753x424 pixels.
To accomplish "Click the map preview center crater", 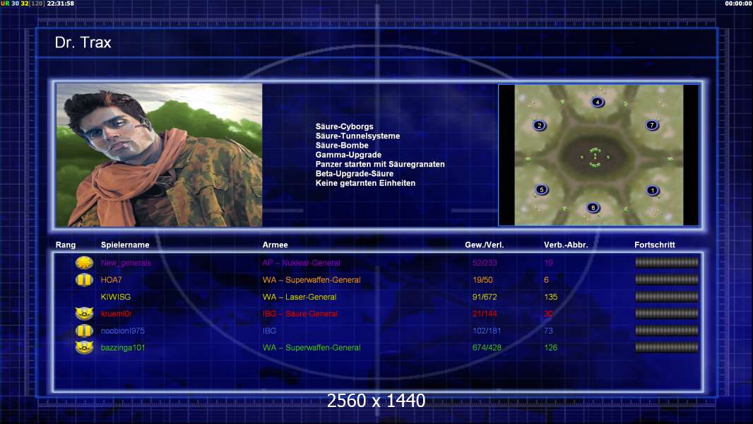I will coord(595,157).
